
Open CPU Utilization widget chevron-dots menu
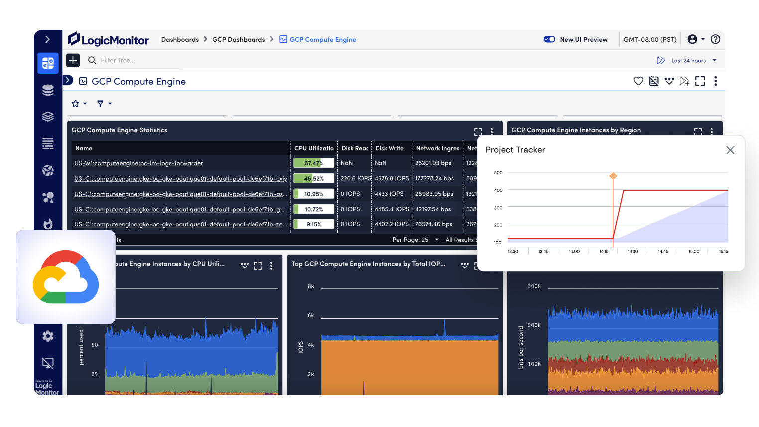[x=245, y=265]
